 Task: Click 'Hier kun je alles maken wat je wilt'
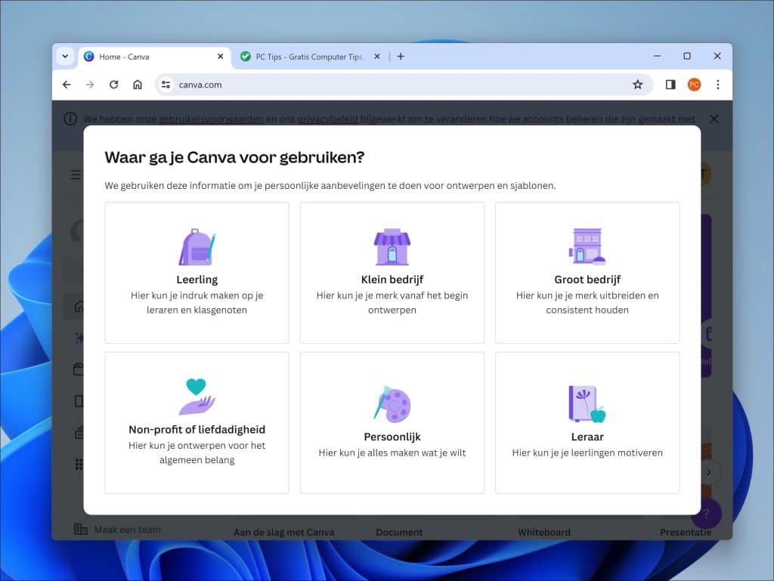[x=392, y=453]
